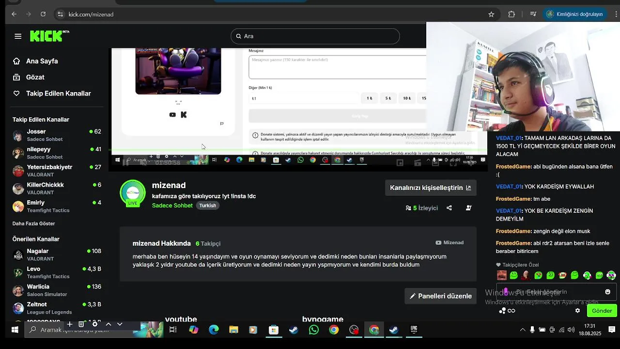Image resolution: width=620 pixels, height=349 pixels.
Task: Open the notification center icon
Action: pos(612,330)
